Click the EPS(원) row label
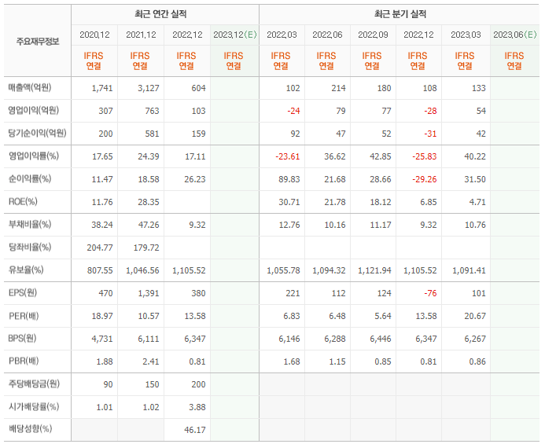This screenshot has height=444, width=545. click(x=23, y=293)
